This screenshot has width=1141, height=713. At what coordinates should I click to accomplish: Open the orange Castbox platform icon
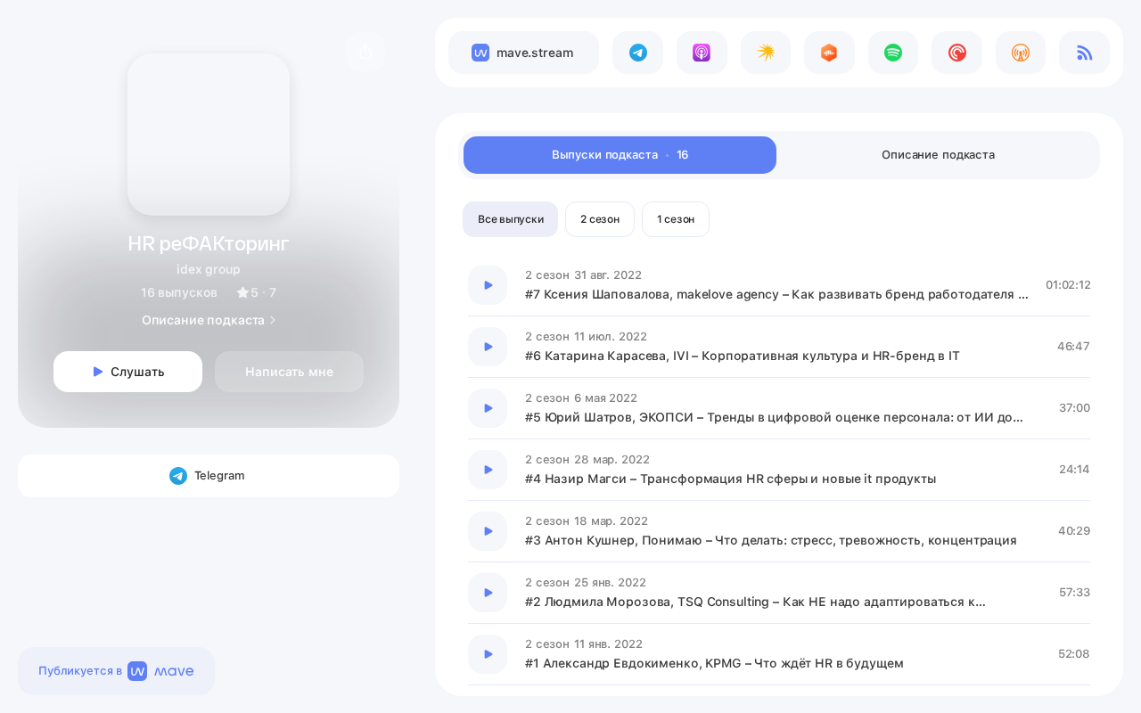829,53
